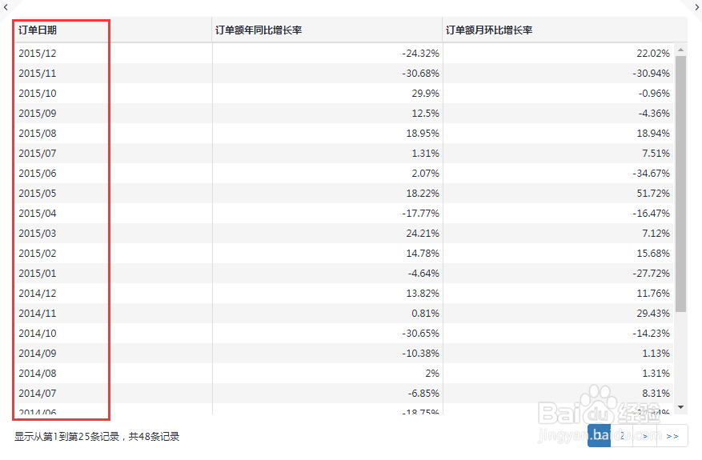Viewport: 702px width, 460px height.
Task: Sort by 订单日期 column header
Action: (x=38, y=30)
